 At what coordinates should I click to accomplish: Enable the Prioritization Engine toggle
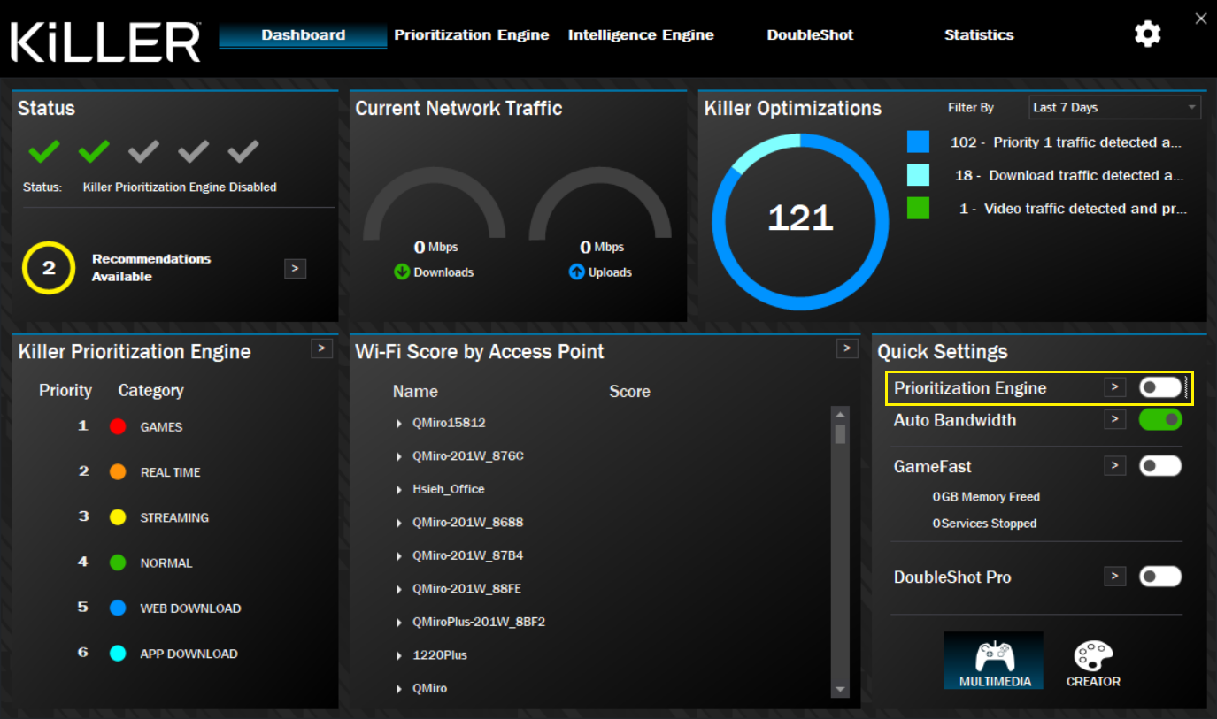pos(1159,387)
